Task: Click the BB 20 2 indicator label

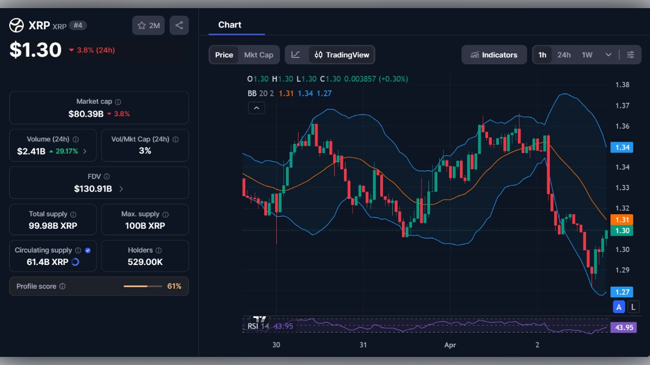Action: point(259,93)
